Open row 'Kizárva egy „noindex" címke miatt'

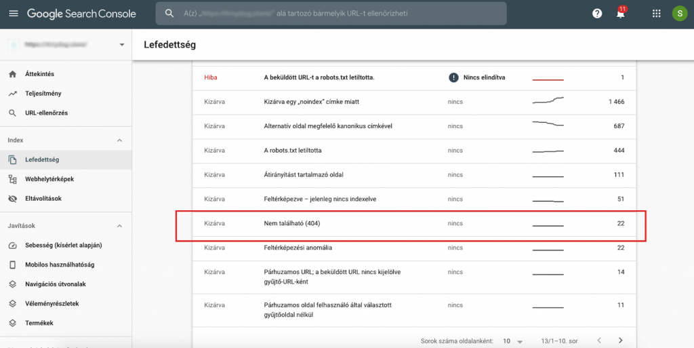point(414,102)
